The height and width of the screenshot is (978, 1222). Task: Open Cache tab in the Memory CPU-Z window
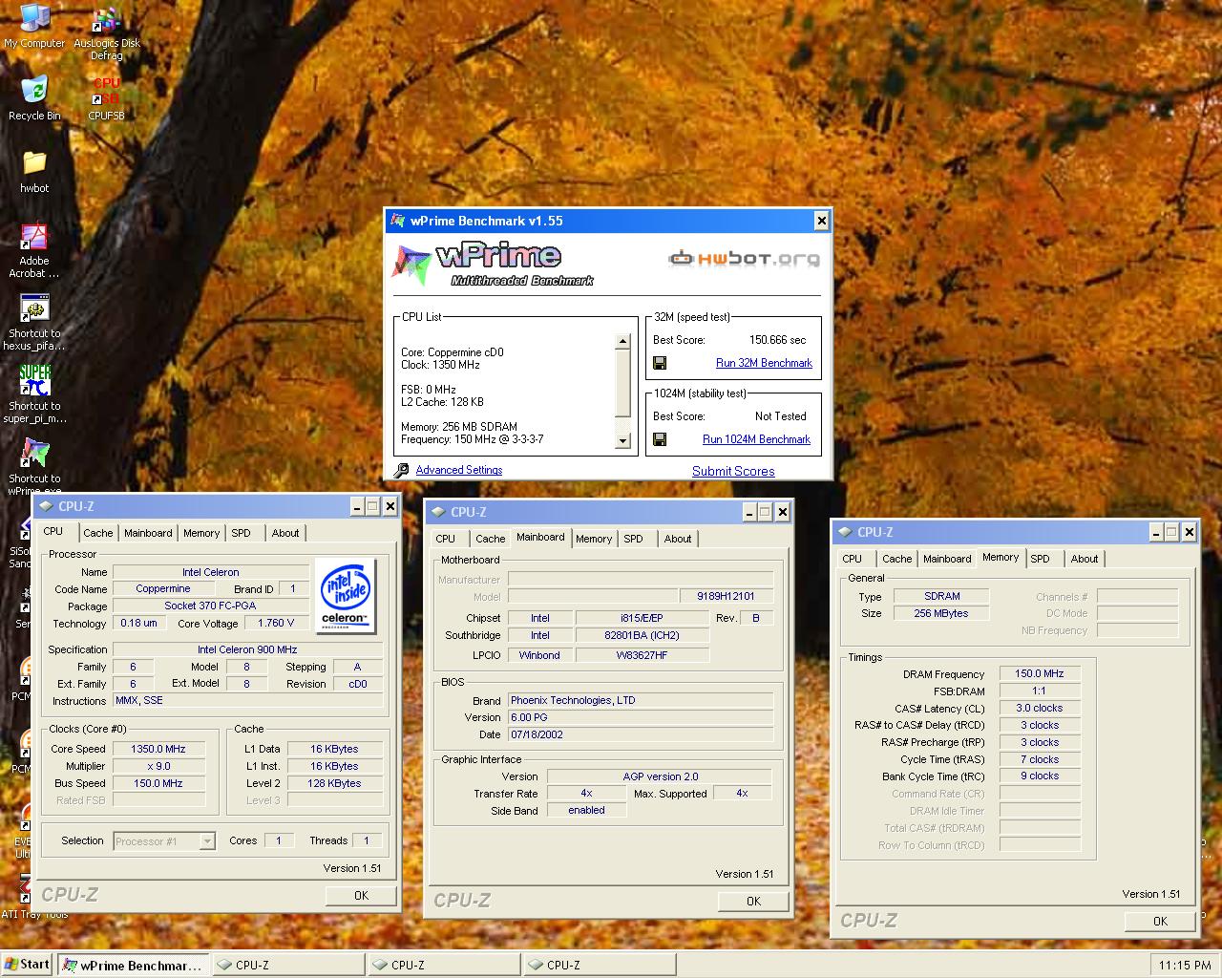click(x=896, y=559)
